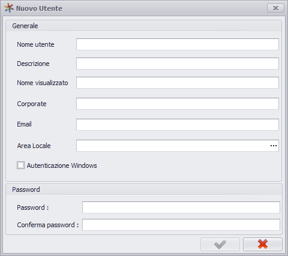
Task: Click the Conferma password field
Action: (181, 225)
